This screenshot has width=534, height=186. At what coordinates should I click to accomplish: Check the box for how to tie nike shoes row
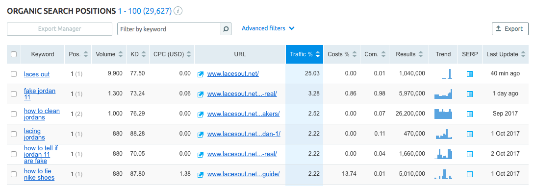tap(14, 174)
